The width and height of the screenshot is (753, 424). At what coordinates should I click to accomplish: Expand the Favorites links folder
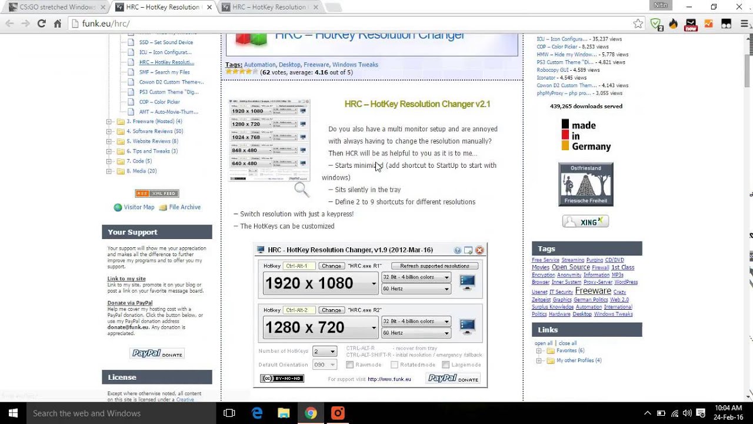point(538,351)
